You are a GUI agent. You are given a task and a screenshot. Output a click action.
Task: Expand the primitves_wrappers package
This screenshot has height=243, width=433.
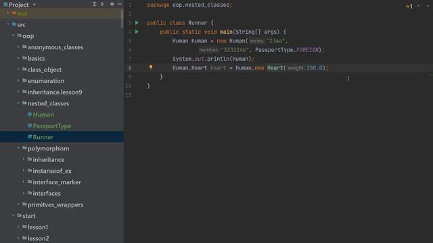pos(18,205)
